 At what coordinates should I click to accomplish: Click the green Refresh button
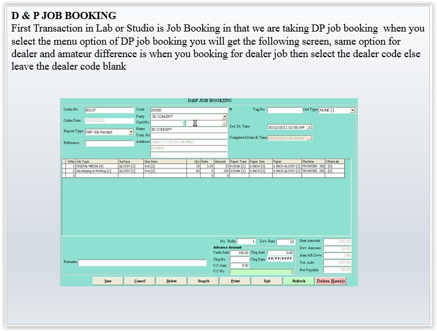point(298,281)
